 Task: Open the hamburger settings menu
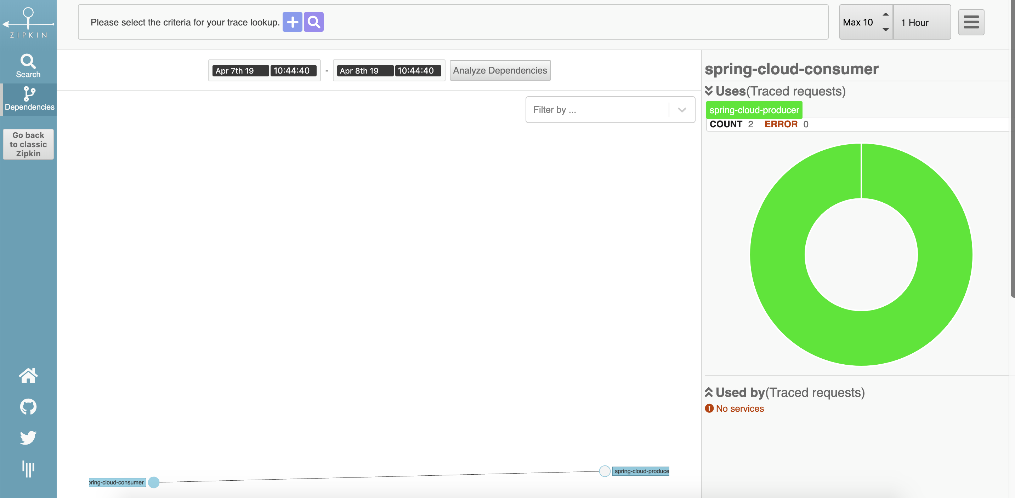(971, 22)
